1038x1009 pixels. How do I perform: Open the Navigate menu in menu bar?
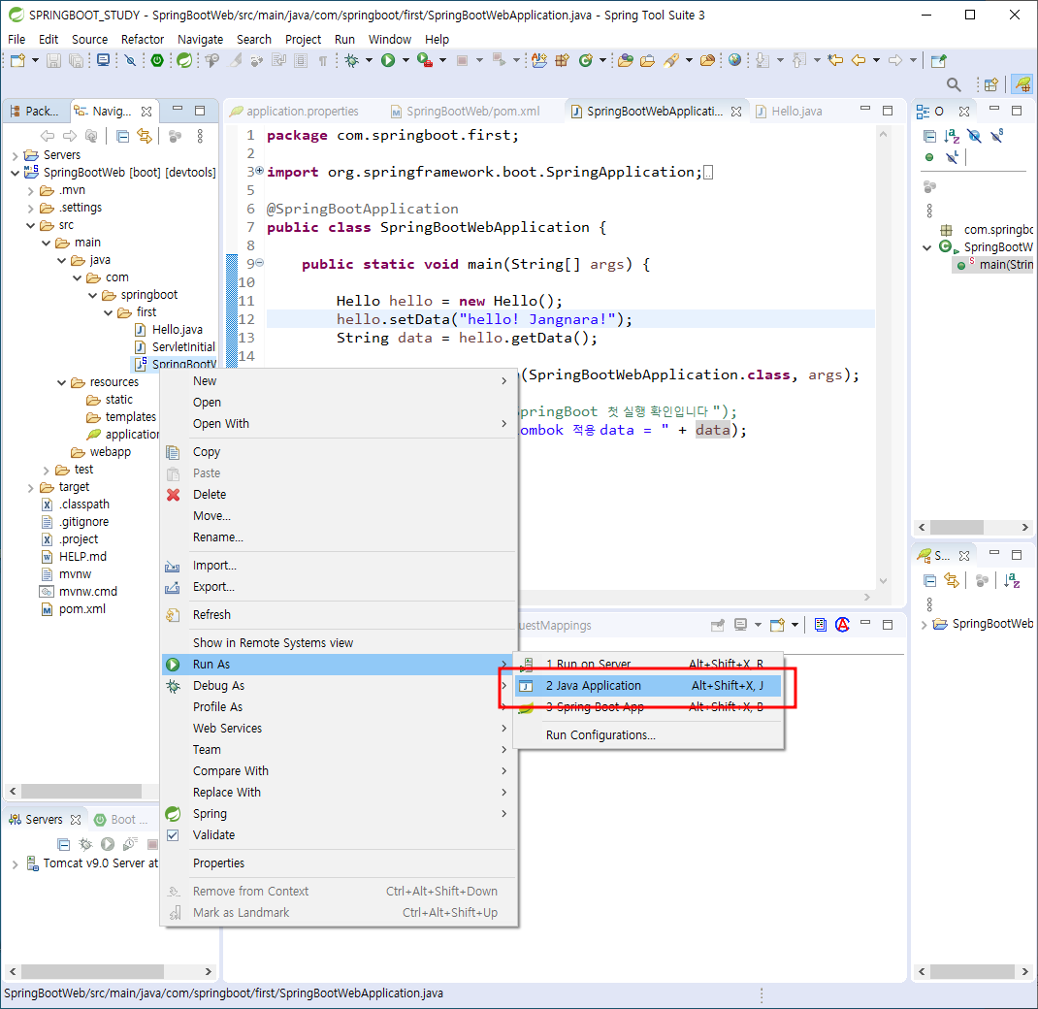(200, 40)
